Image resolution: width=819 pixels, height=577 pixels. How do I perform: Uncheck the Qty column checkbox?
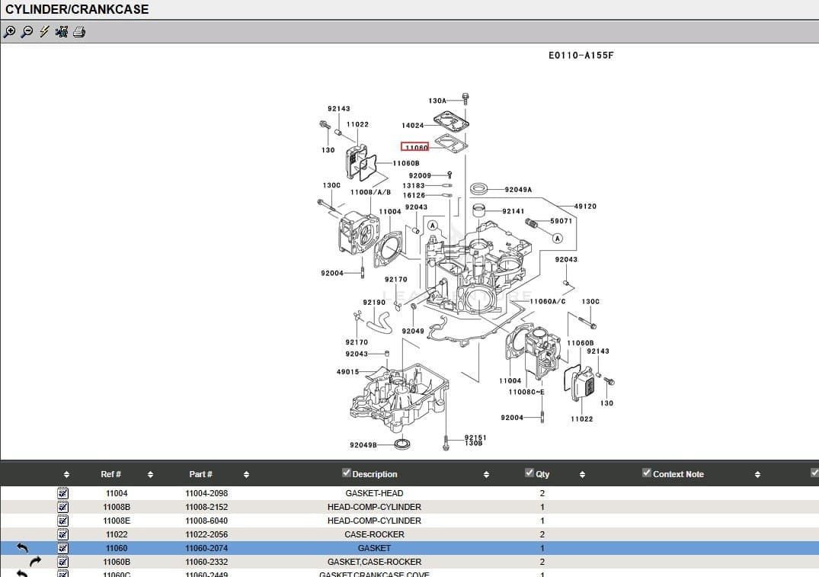coord(529,471)
